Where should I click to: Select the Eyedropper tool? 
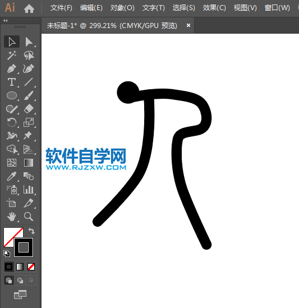pos(12,176)
